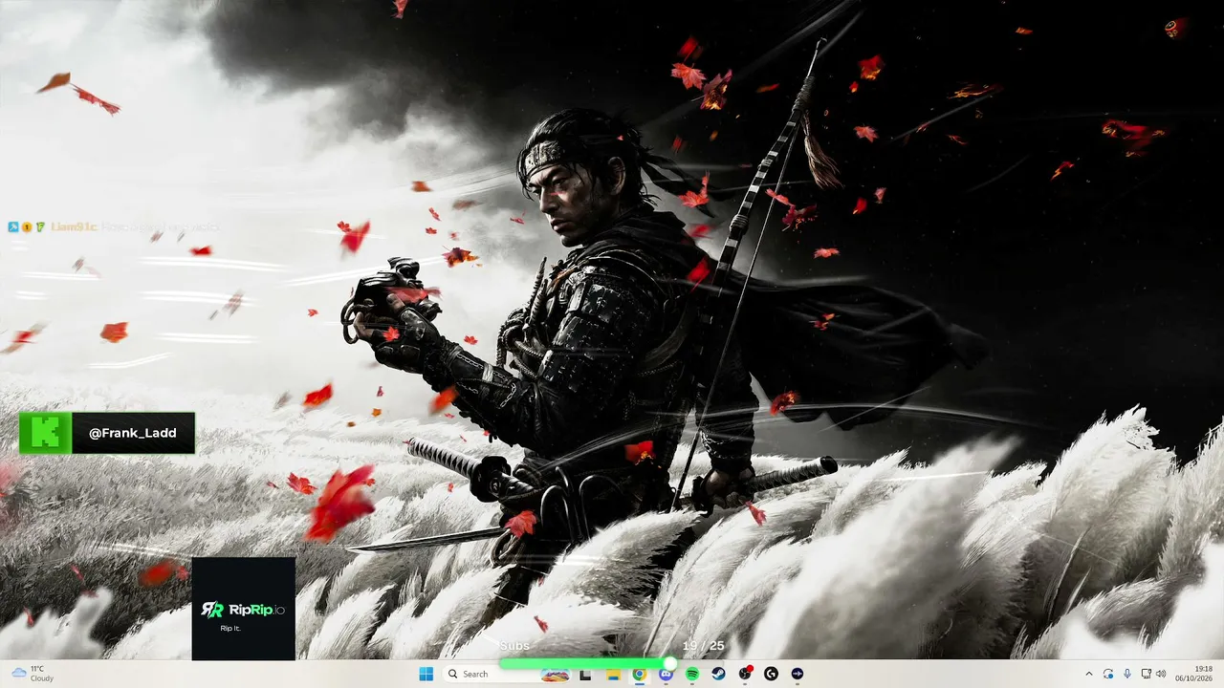This screenshot has height=688, width=1224.
Task: Click the sync update tray icon
Action: (x=1108, y=674)
